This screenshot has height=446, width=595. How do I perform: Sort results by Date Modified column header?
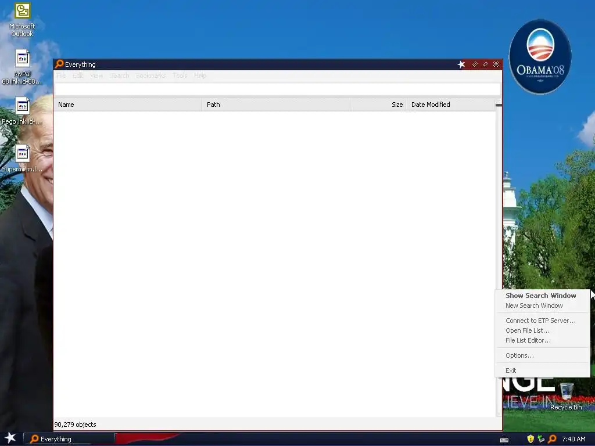(x=450, y=105)
